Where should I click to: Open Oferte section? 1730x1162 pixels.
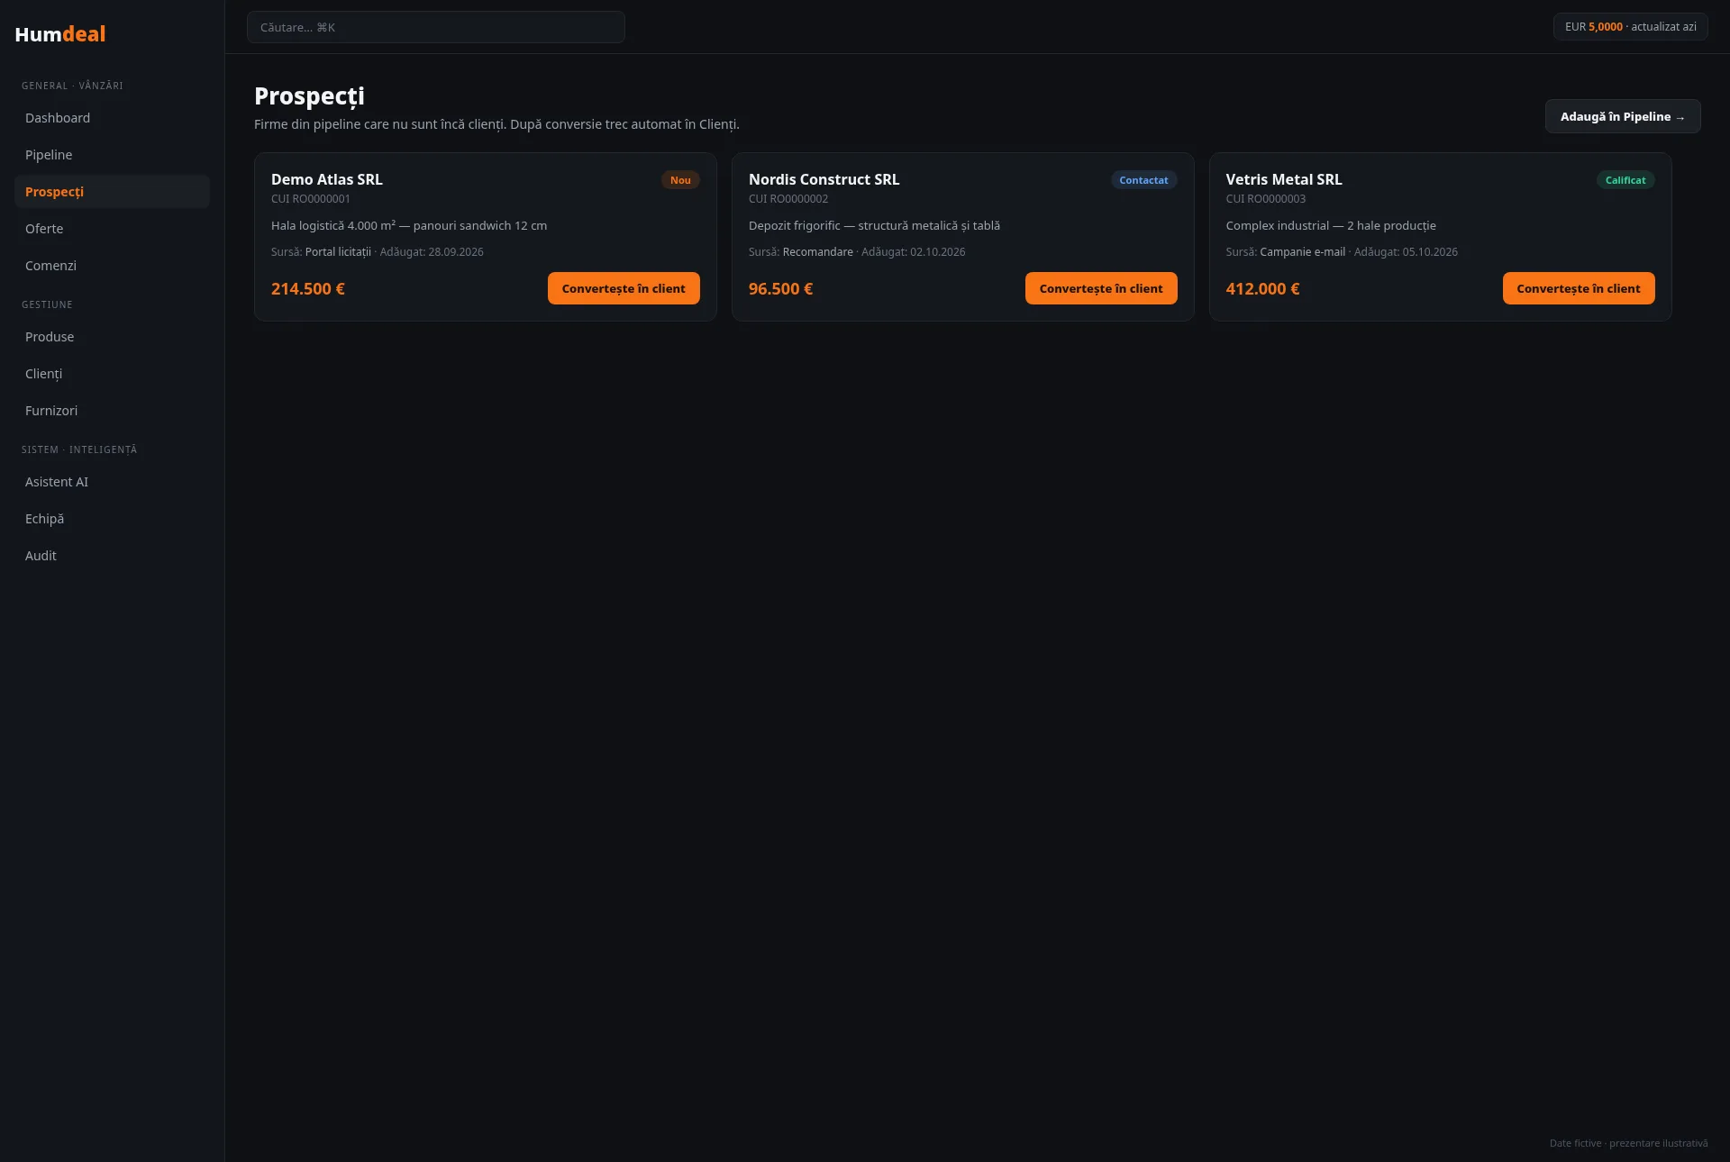112,229
